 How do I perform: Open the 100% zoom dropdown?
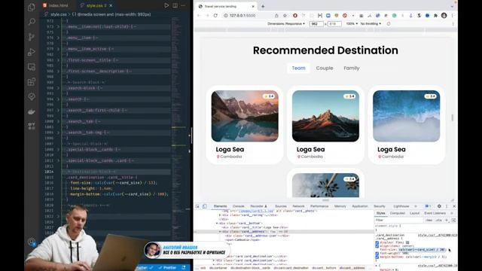(352, 23)
